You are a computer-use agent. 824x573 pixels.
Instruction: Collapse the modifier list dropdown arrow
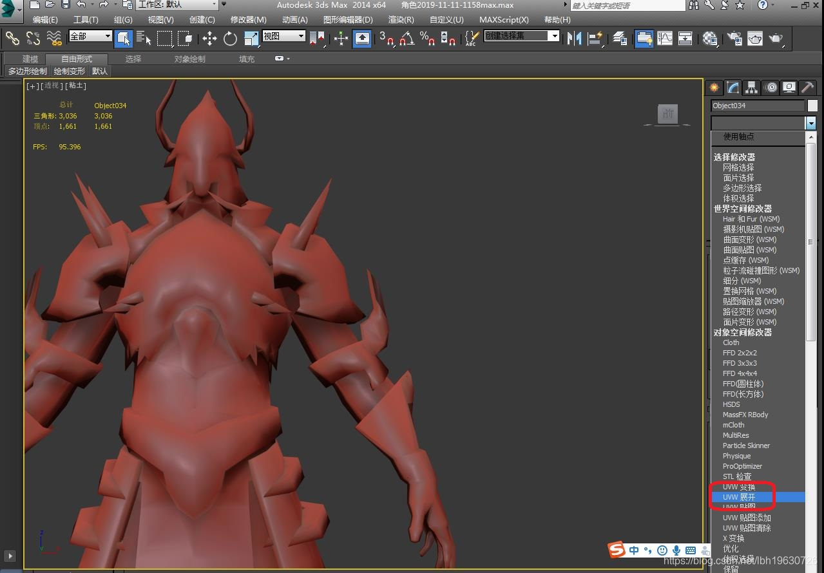click(810, 123)
